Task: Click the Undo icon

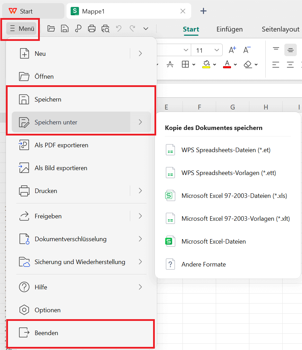Action: [119, 28]
